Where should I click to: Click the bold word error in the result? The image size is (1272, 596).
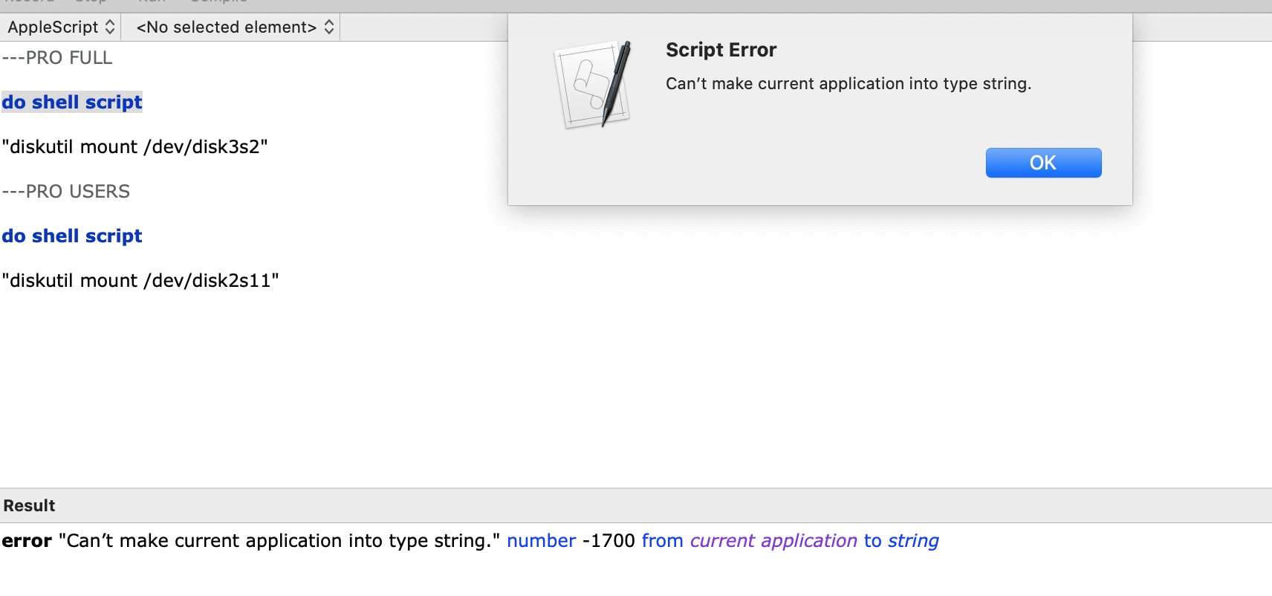27,541
